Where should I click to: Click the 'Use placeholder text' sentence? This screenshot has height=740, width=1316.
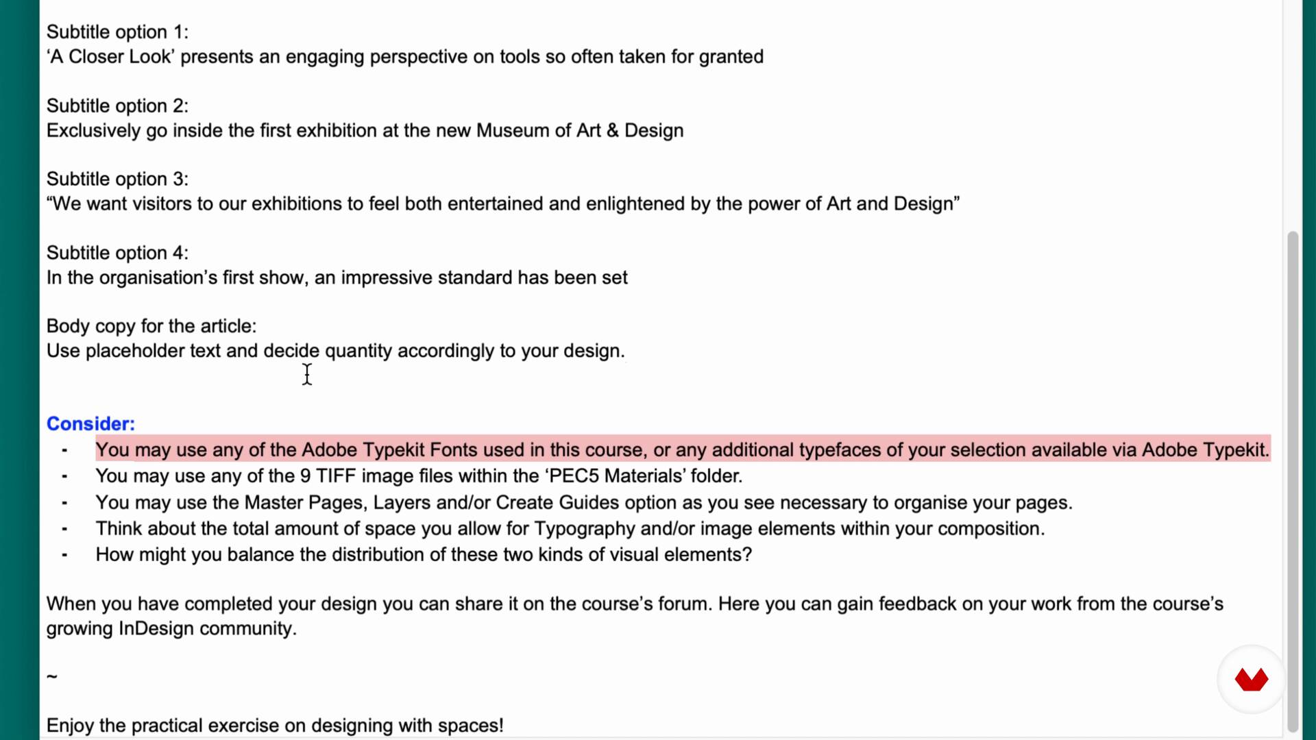pos(336,351)
